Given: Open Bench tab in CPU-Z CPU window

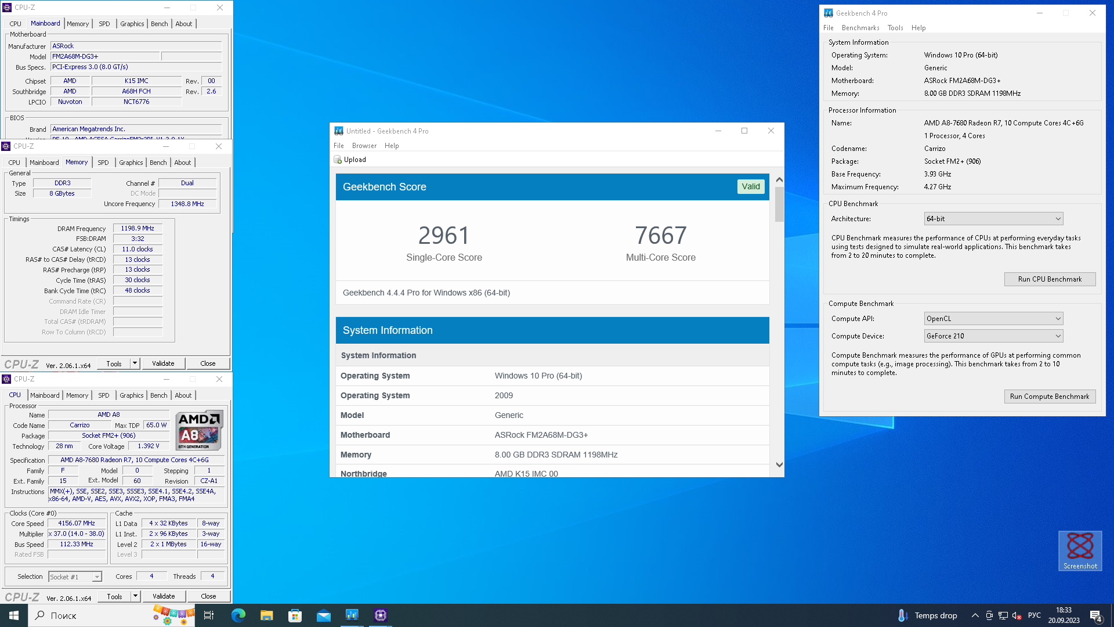Looking at the screenshot, I should [x=158, y=395].
